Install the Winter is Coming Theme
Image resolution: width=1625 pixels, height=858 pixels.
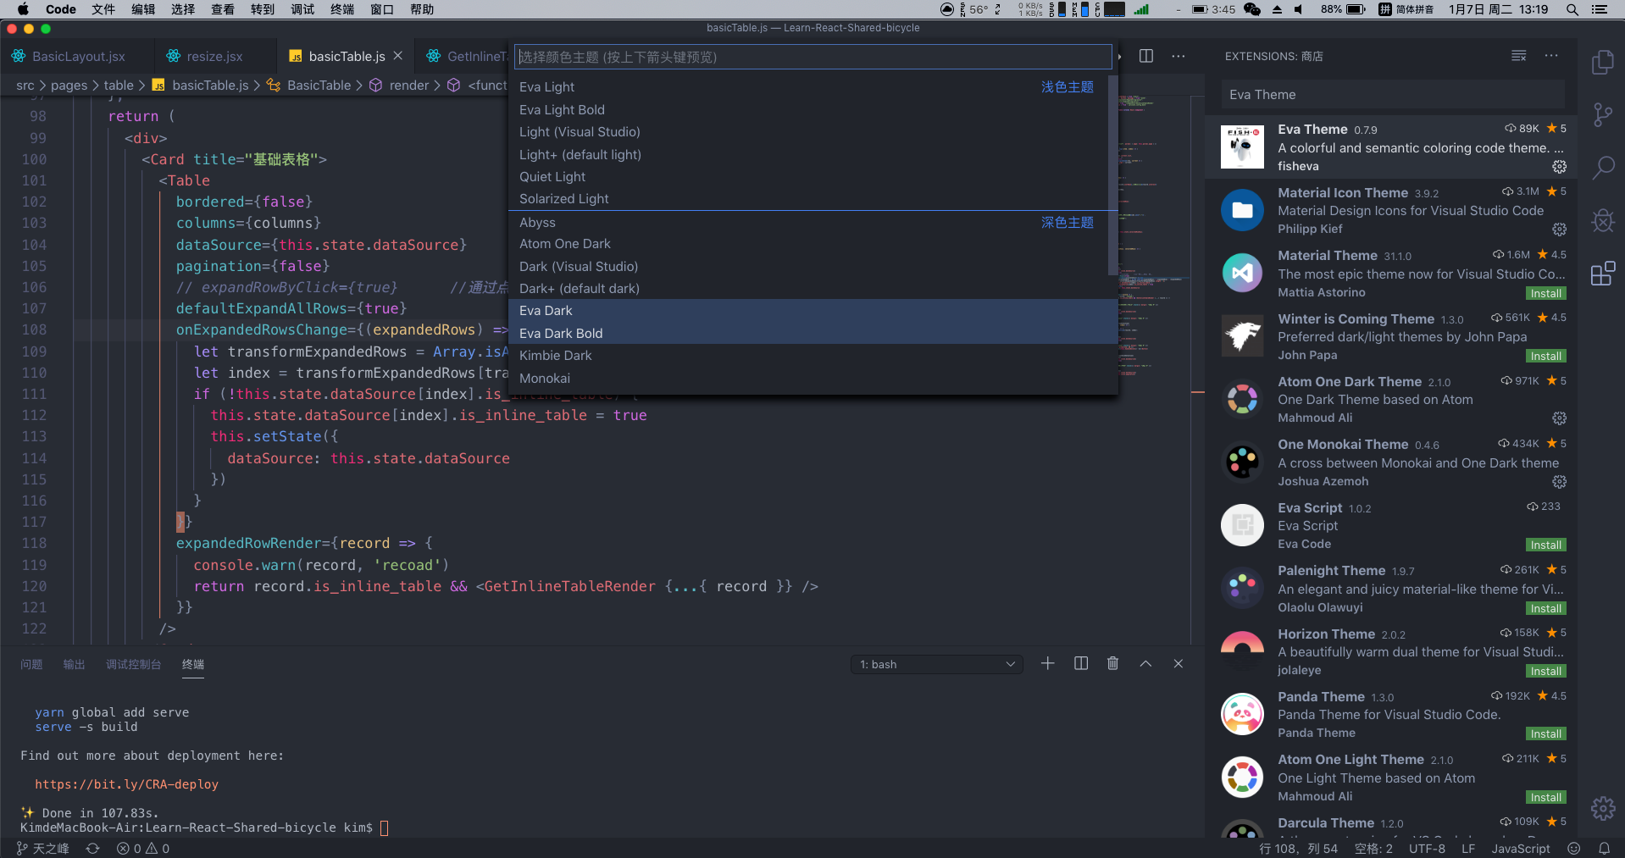1545,357
